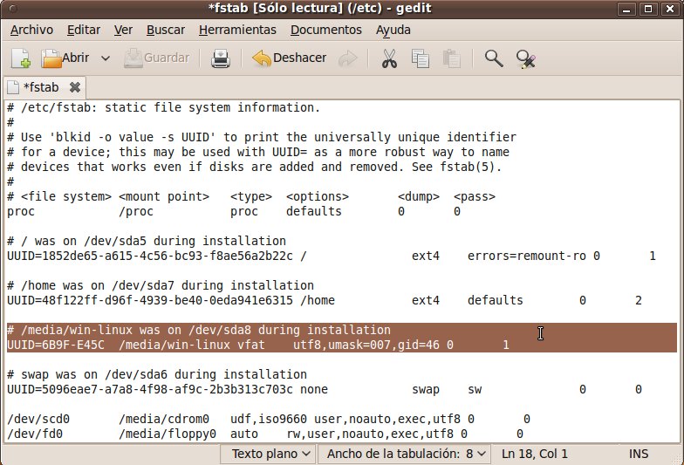Click the '/media/cdrom0' mount point text

(x=164, y=419)
